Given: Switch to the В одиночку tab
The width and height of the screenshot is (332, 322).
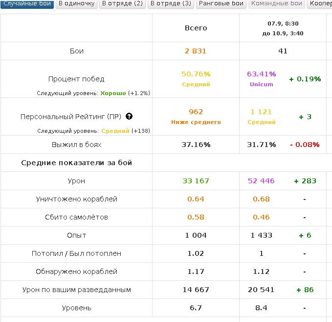Looking at the screenshot, I should point(76,4).
